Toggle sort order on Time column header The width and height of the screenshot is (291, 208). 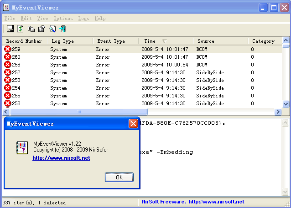pos(166,41)
